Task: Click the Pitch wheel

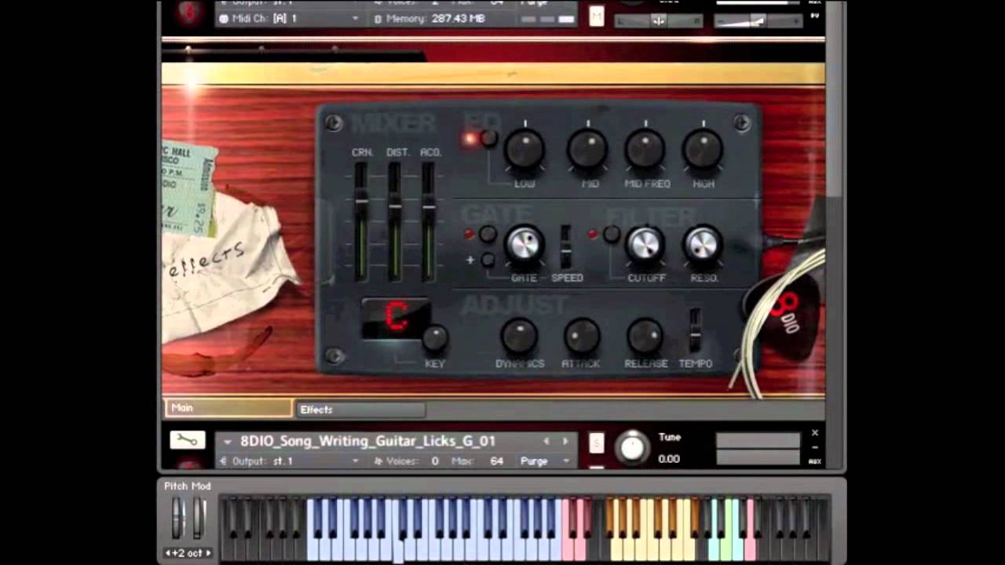Action: click(179, 518)
